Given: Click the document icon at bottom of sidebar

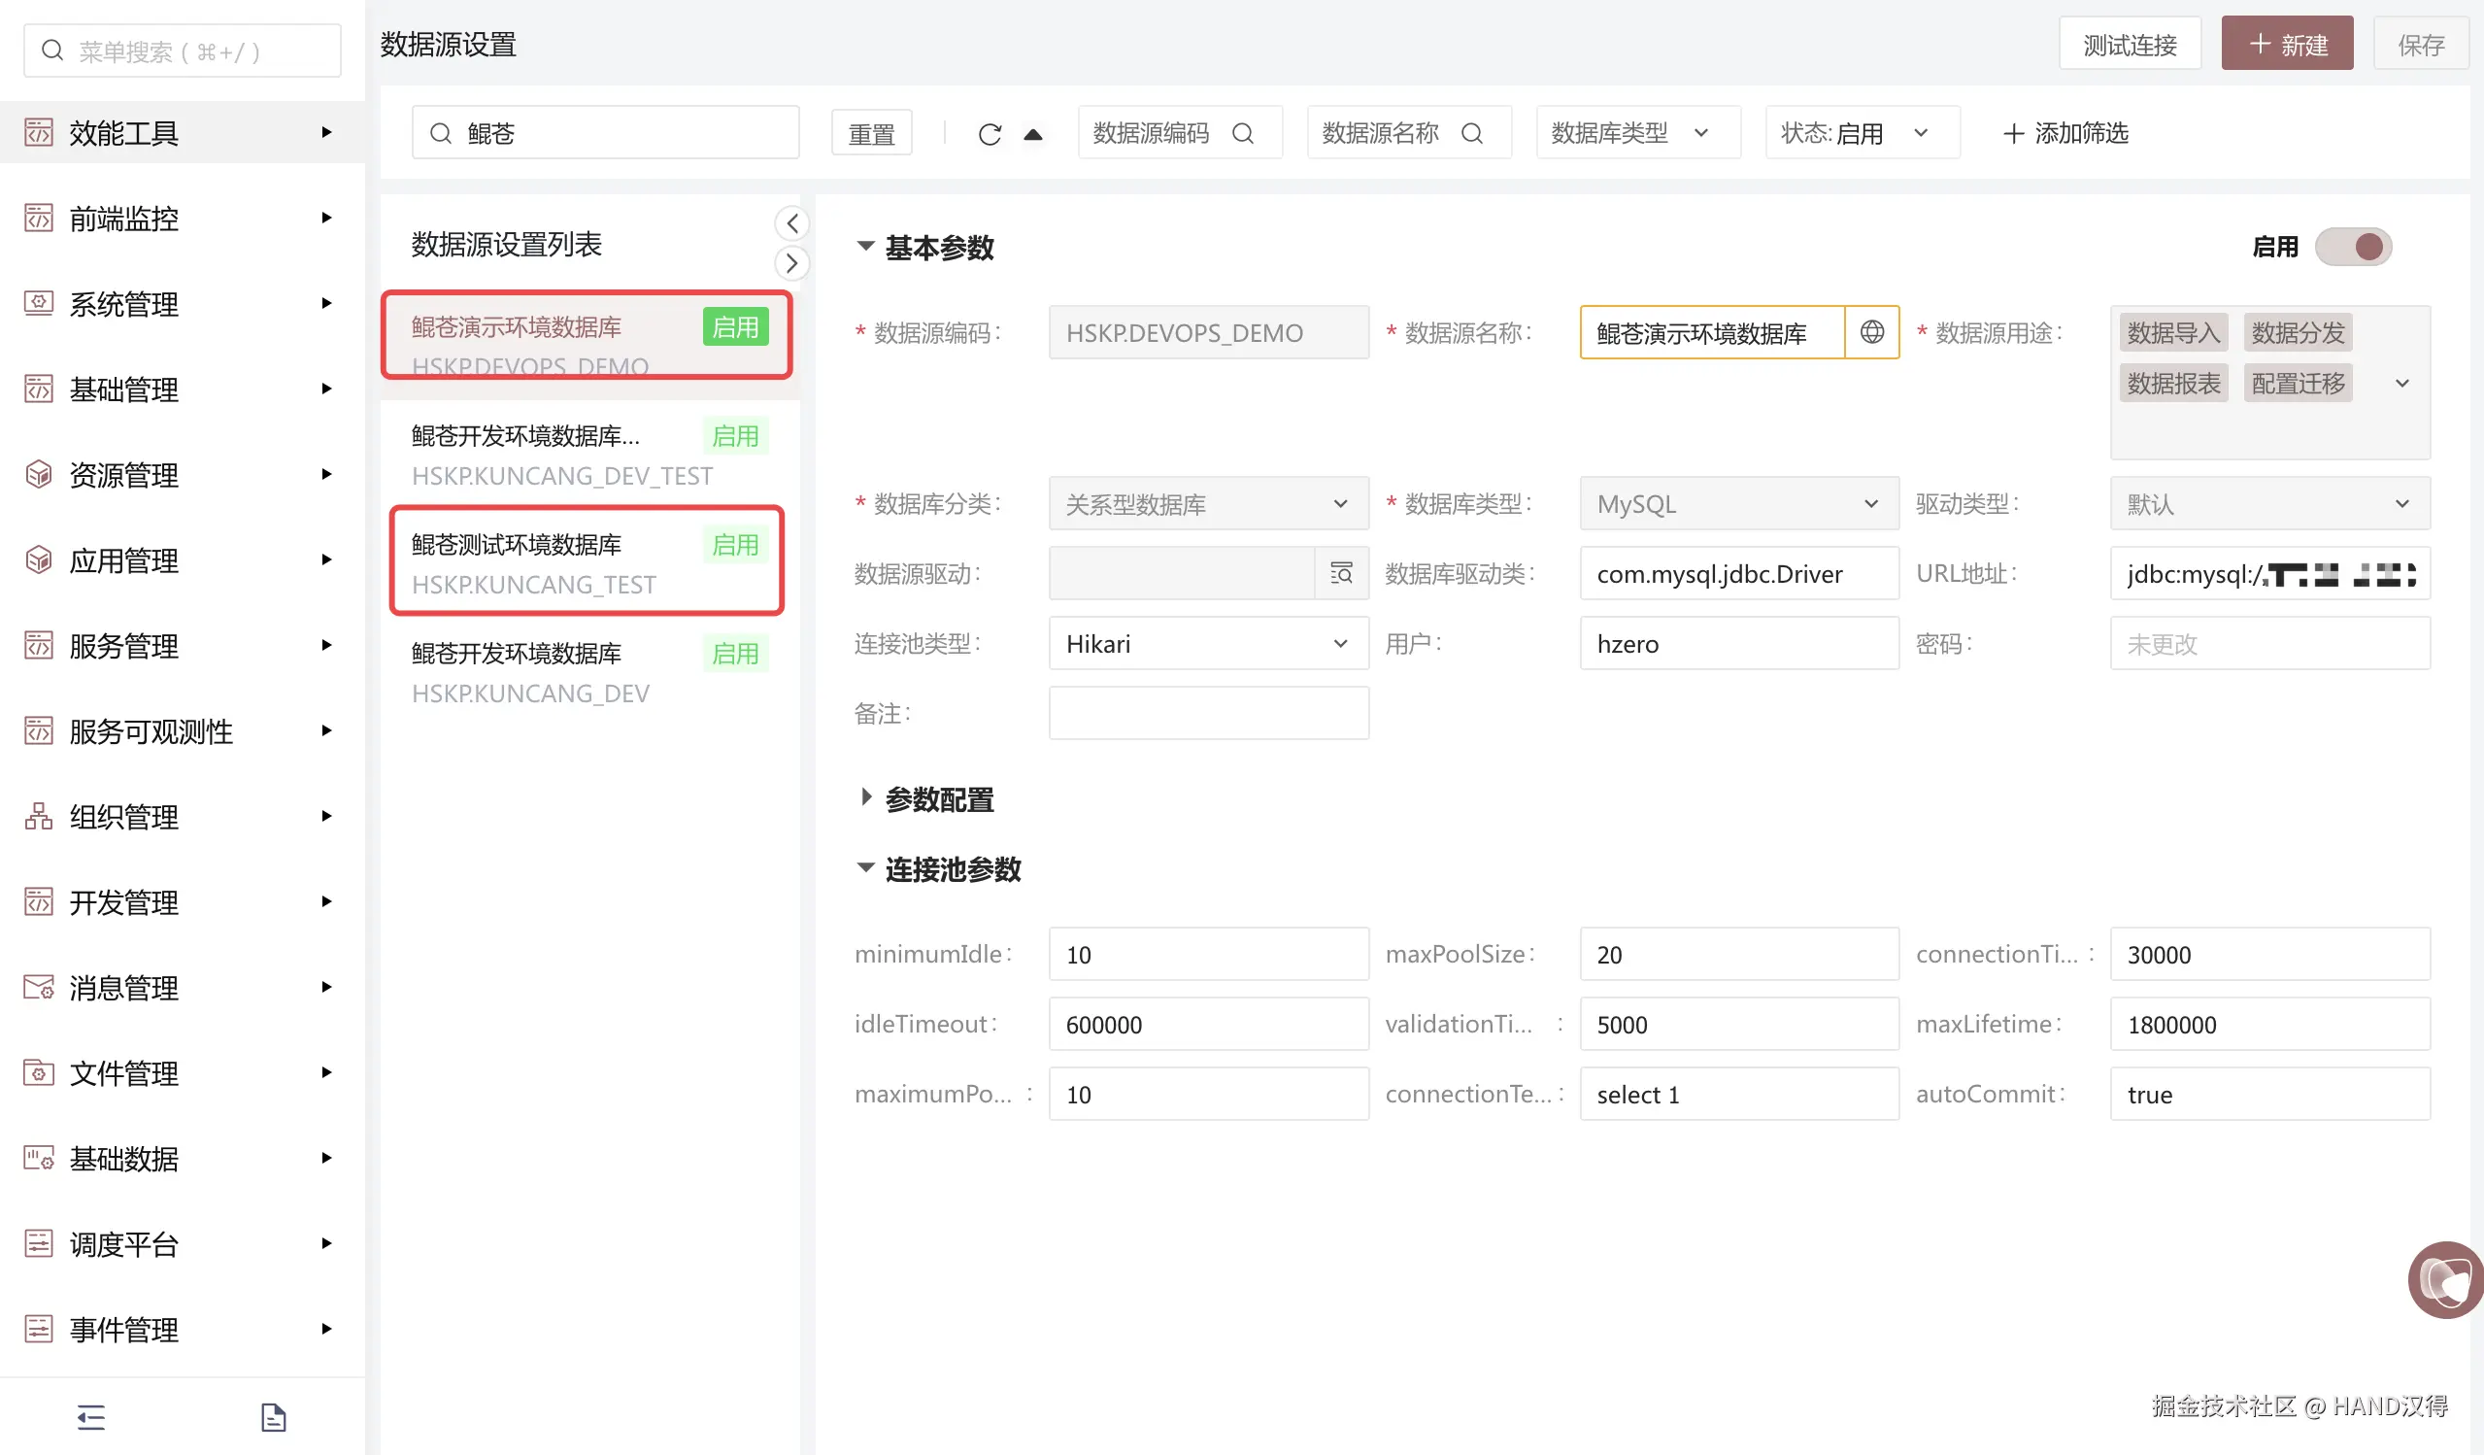Looking at the screenshot, I should [x=273, y=1416].
